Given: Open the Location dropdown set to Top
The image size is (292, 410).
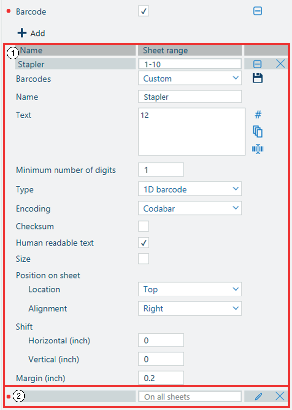Looking at the screenshot, I should click(x=190, y=289).
